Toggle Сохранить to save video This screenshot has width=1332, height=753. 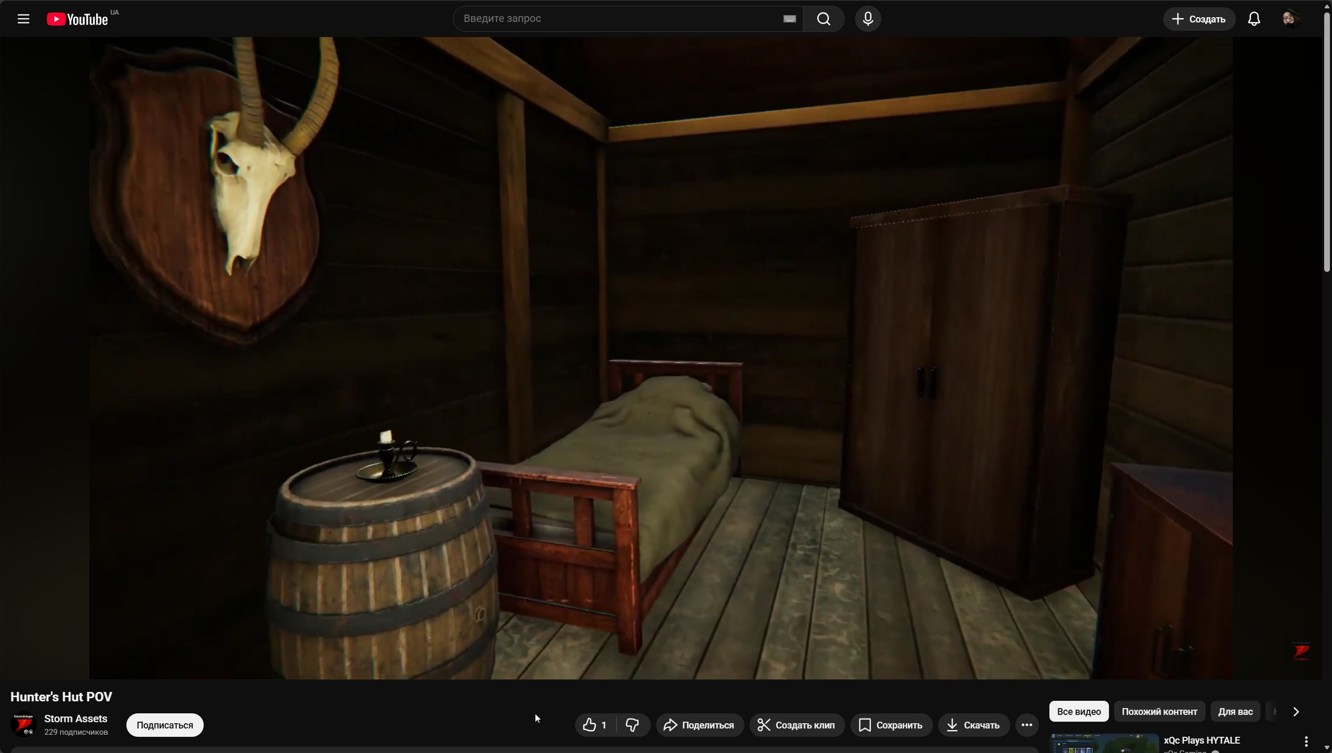coord(891,725)
